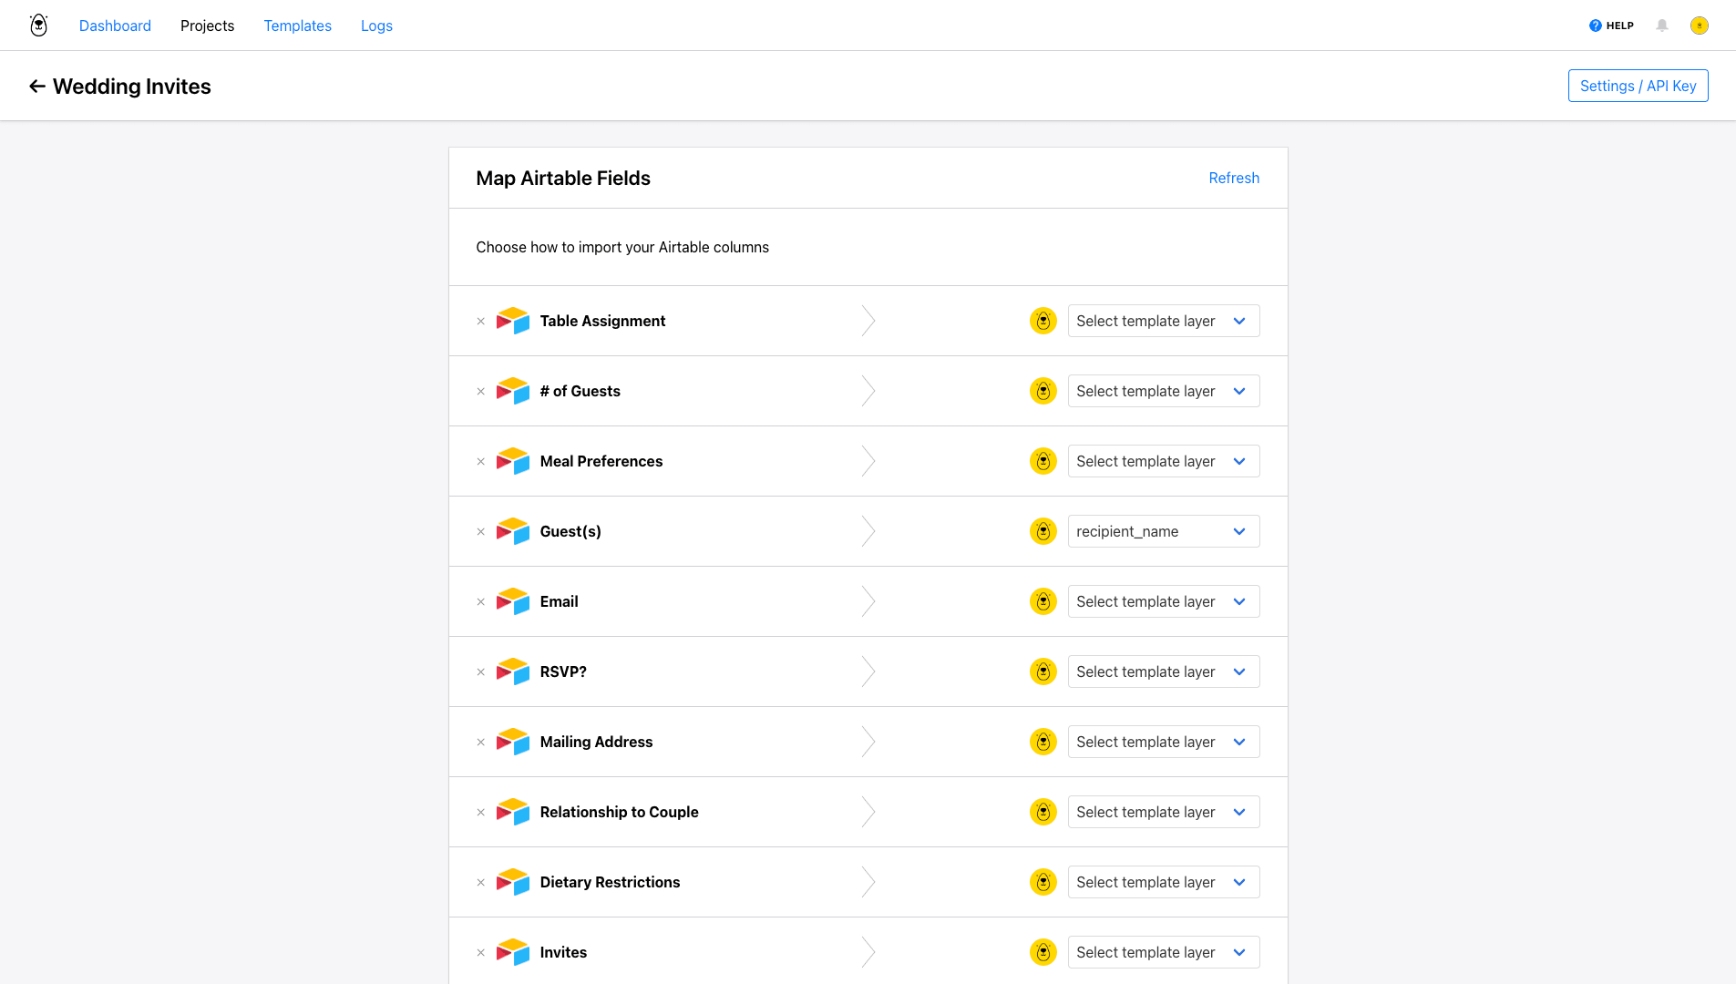Open Settings / API Key
The image size is (1736, 984).
tap(1638, 86)
